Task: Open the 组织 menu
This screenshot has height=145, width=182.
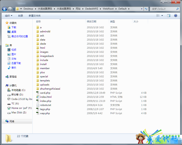Action: coord(9,16)
